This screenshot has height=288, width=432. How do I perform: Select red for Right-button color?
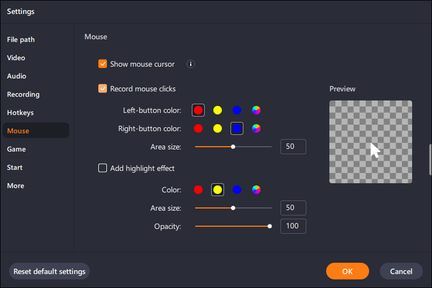point(198,128)
